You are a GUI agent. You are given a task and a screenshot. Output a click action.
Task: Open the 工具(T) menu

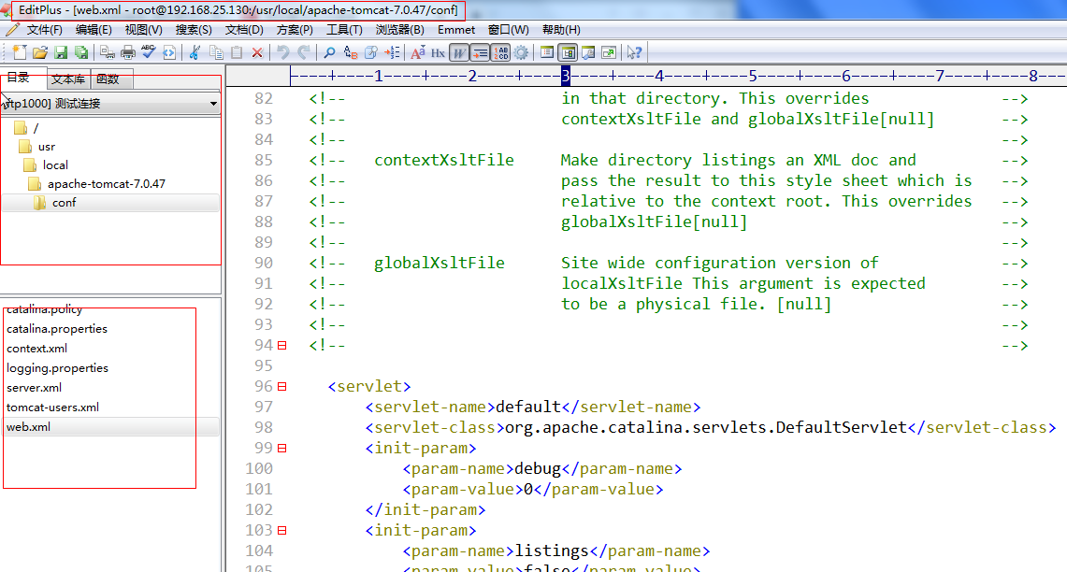344,30
